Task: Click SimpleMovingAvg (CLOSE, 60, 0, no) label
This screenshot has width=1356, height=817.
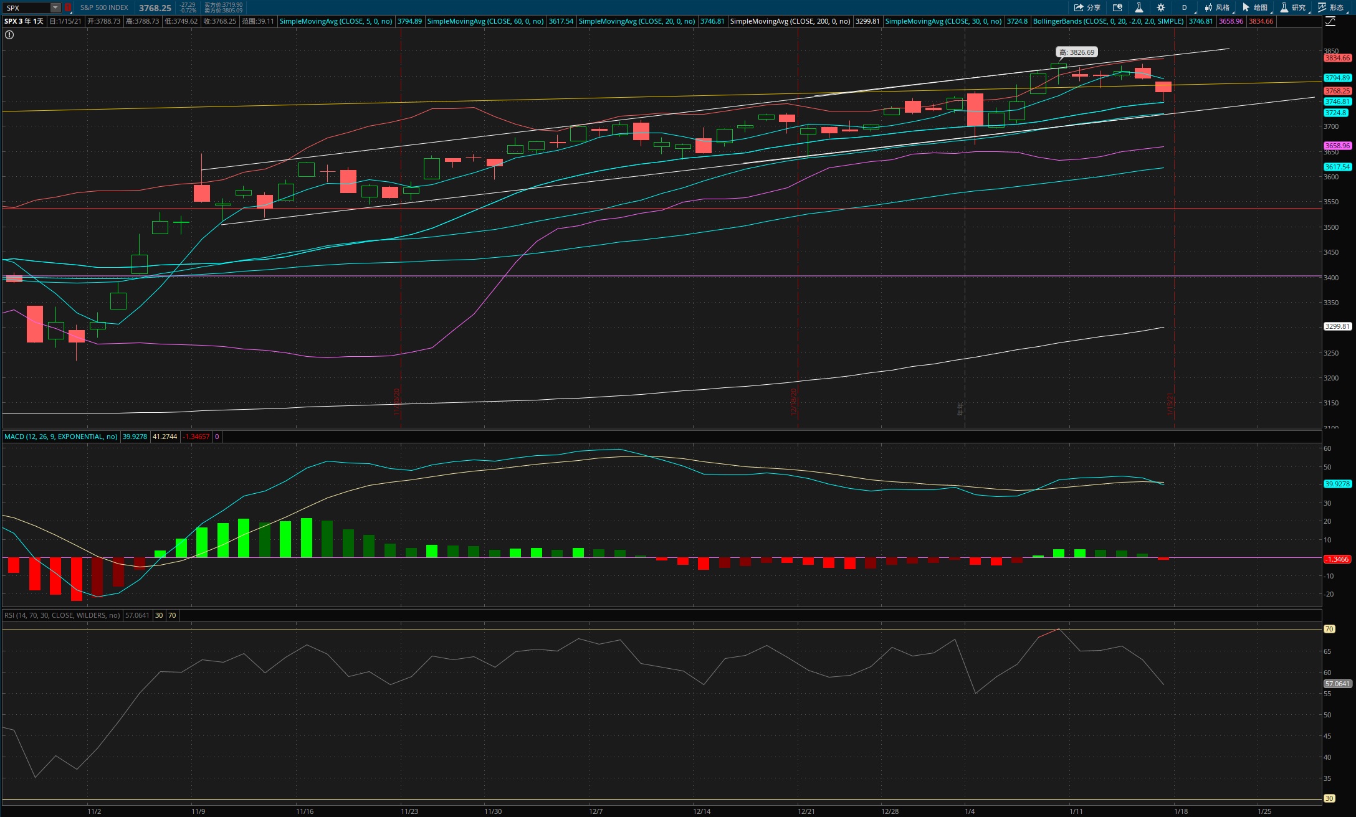Action: (485, 21)
